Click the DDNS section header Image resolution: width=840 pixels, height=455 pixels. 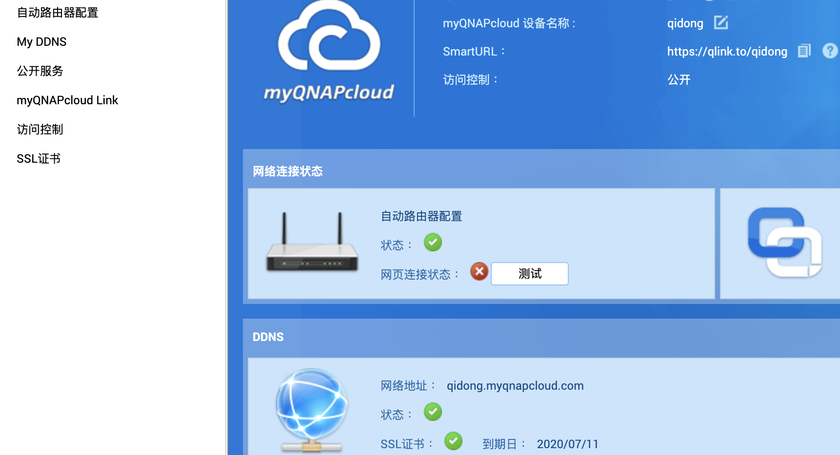(x=268, y=337)
